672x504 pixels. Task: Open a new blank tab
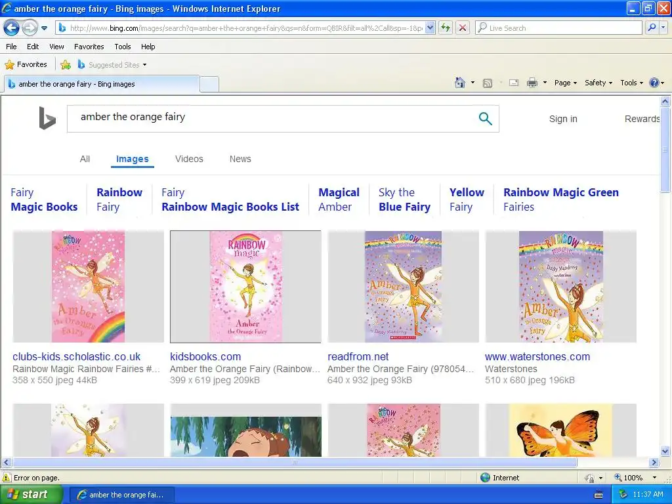point(209,84)
